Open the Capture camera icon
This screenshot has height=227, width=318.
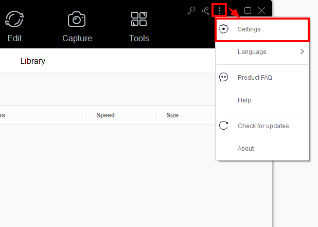tap(77, 19)
